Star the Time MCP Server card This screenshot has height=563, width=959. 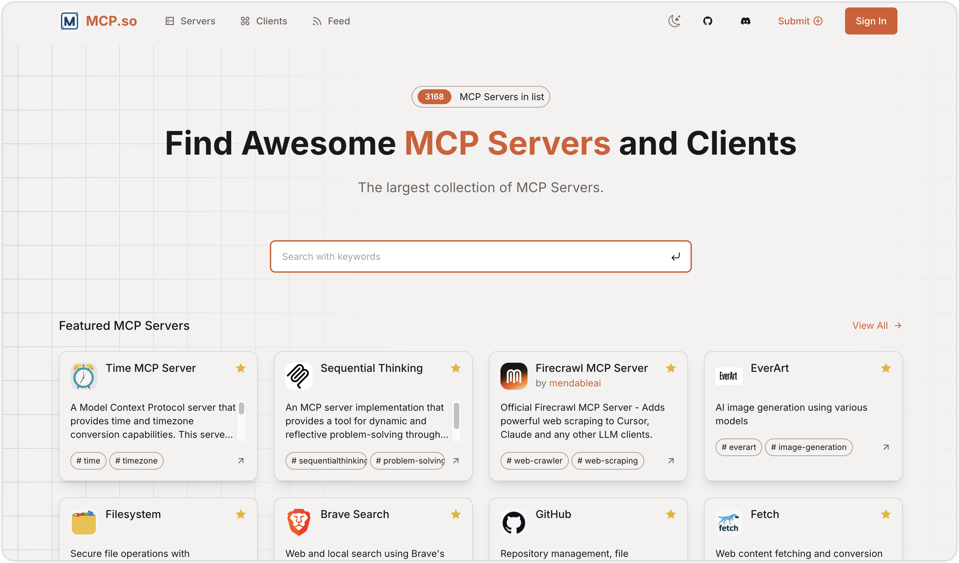click(x=240, y=368)
